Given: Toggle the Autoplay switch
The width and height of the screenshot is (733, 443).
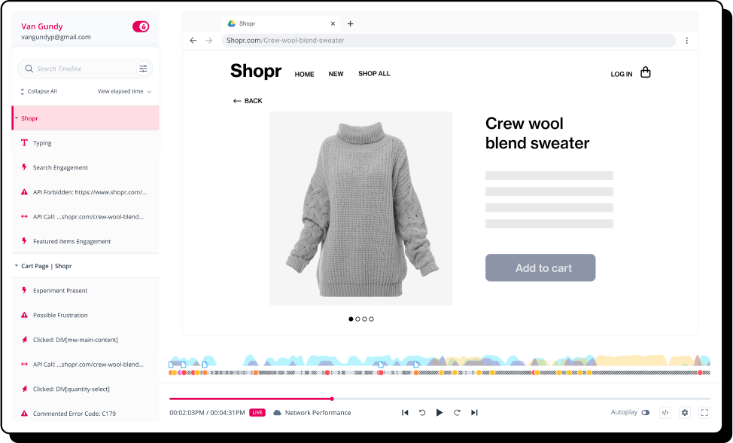Looking at the screenshot, I should pyautogui.click(x=645, y=413).
